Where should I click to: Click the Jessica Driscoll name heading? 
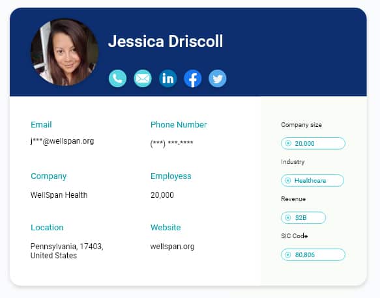166,41
